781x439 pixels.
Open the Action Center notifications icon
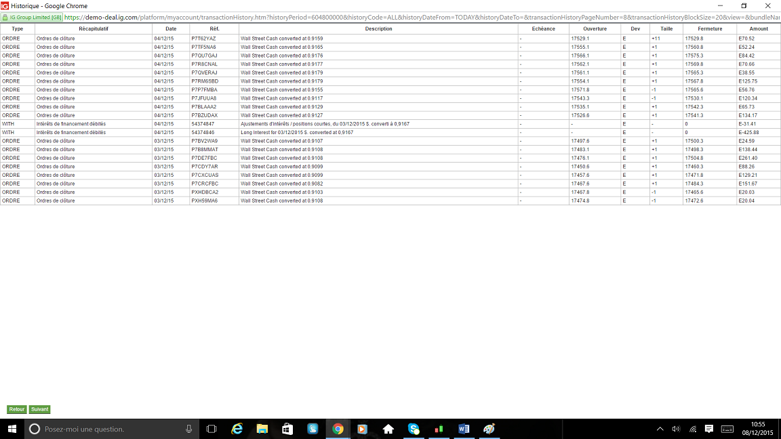(708, 429)
